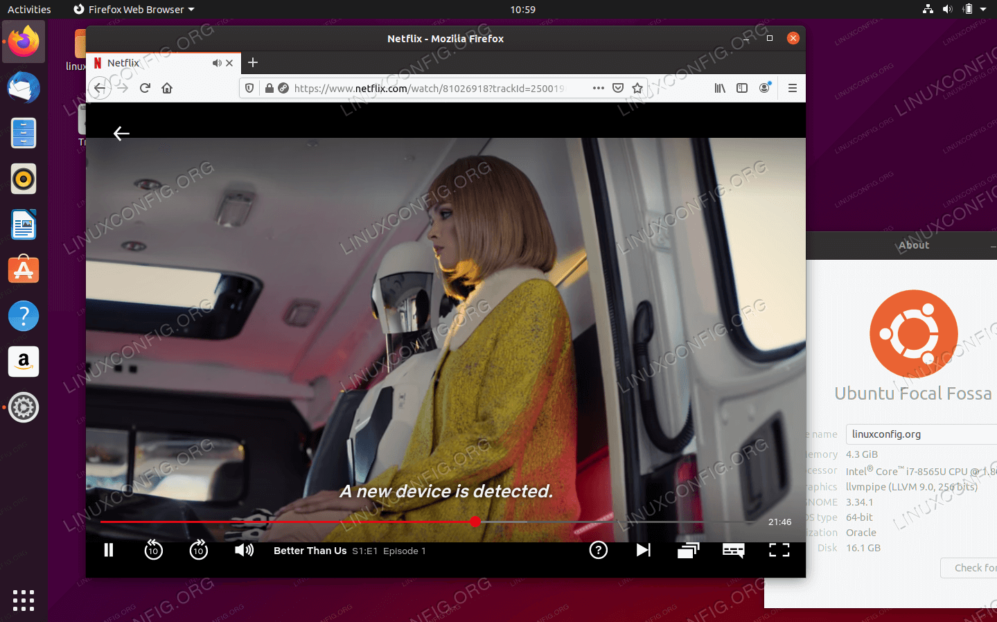This screenshot has height=622, width=997.
Task: Mute the Netflix player volume
Action: click(x=244, y=550)
